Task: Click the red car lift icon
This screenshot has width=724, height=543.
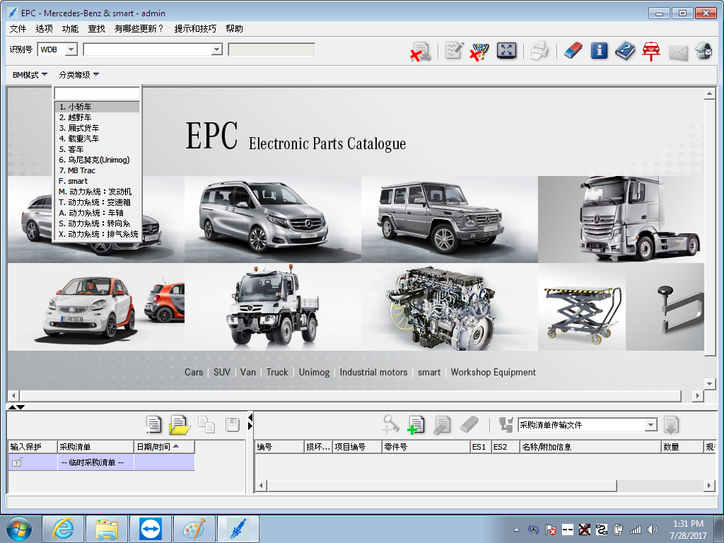Action: (x=651, y=51)
